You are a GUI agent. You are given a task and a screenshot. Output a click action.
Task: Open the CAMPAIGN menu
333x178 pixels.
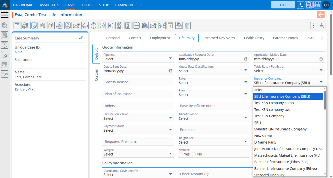124,5
